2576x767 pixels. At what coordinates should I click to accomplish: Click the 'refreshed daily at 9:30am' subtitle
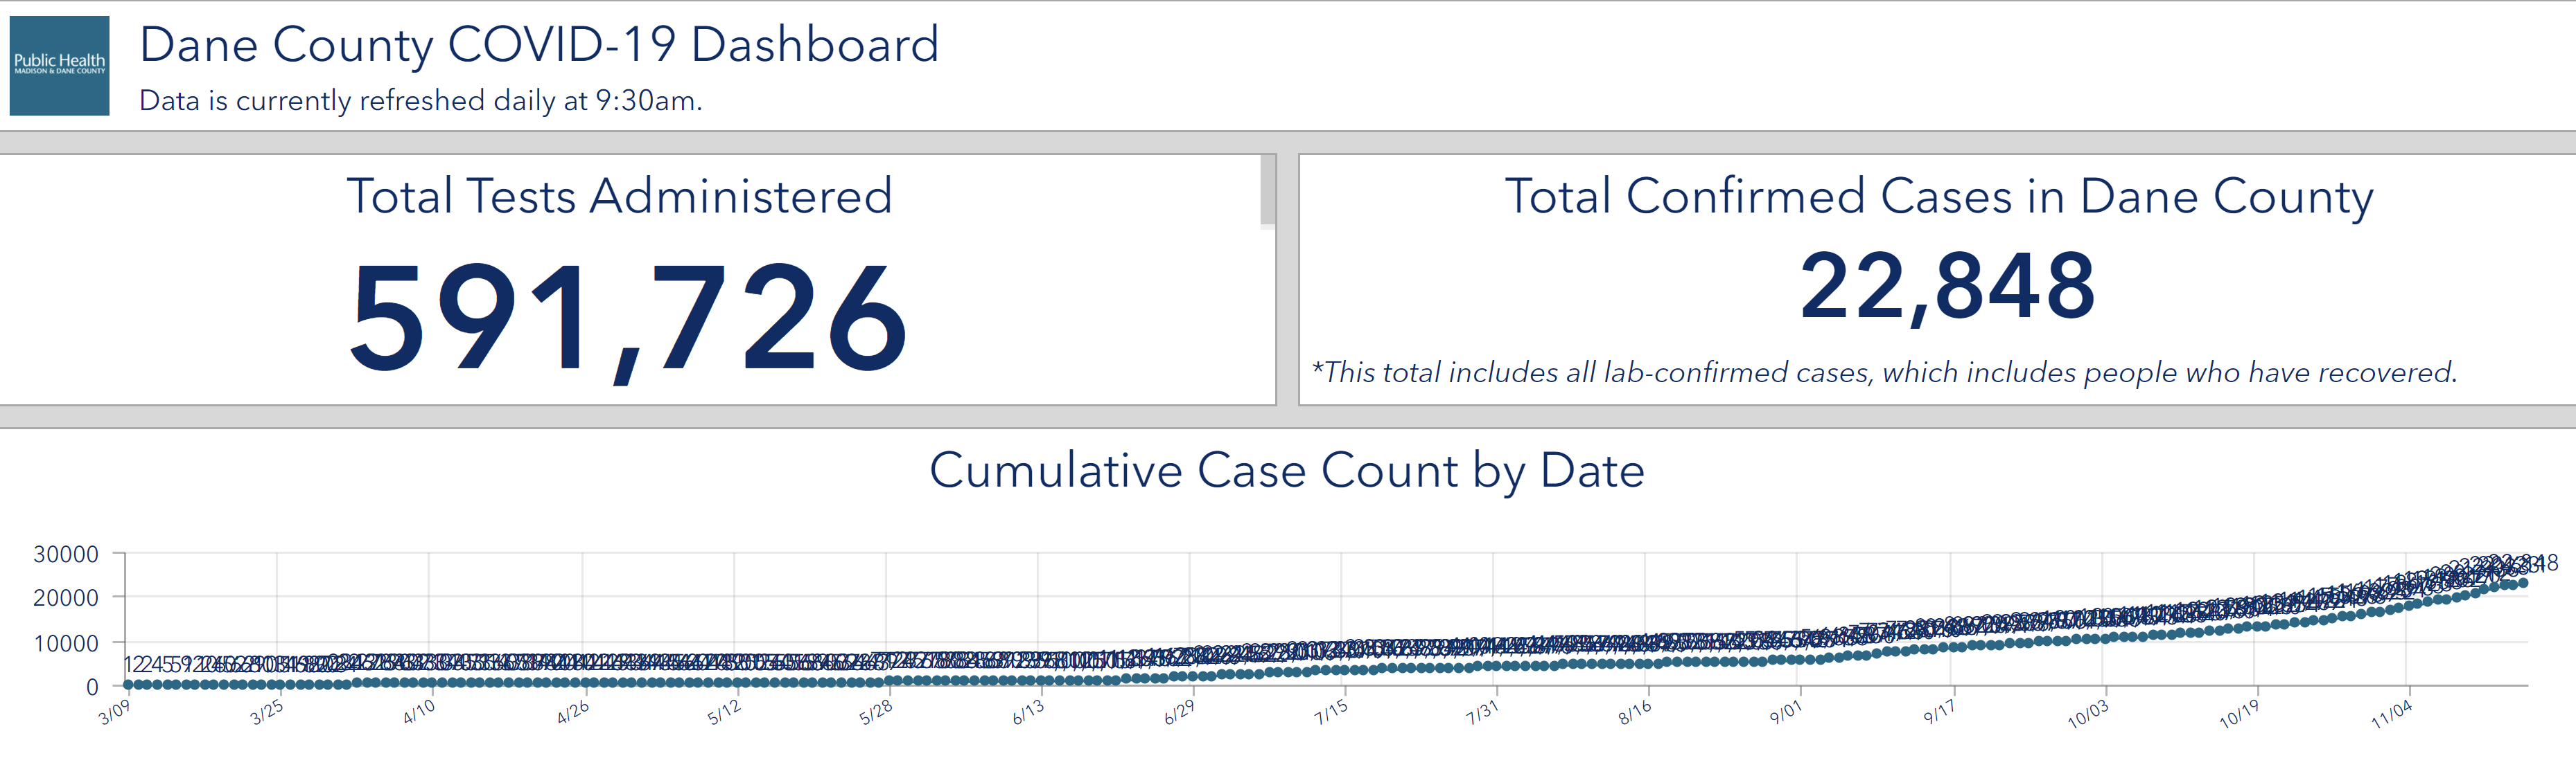coord(420,101)
